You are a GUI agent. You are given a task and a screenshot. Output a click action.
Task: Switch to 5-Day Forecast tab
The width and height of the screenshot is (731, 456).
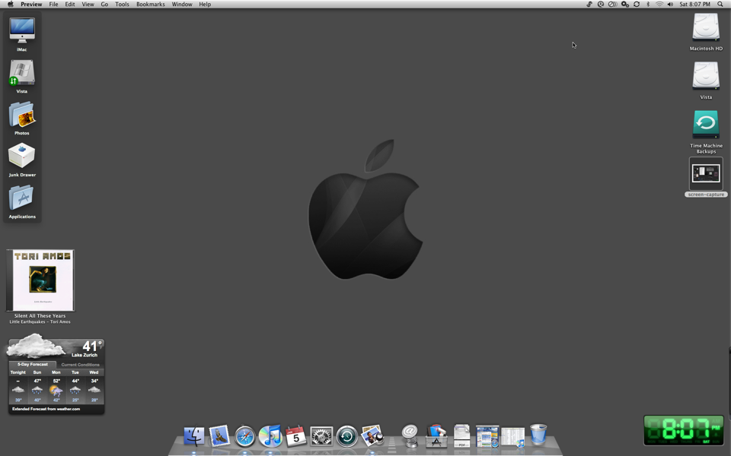[33, 364]
